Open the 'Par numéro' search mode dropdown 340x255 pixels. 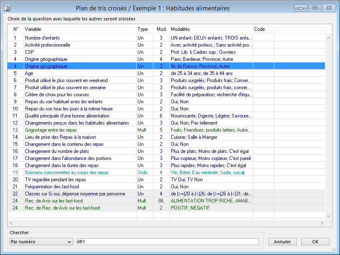(41, 242)
